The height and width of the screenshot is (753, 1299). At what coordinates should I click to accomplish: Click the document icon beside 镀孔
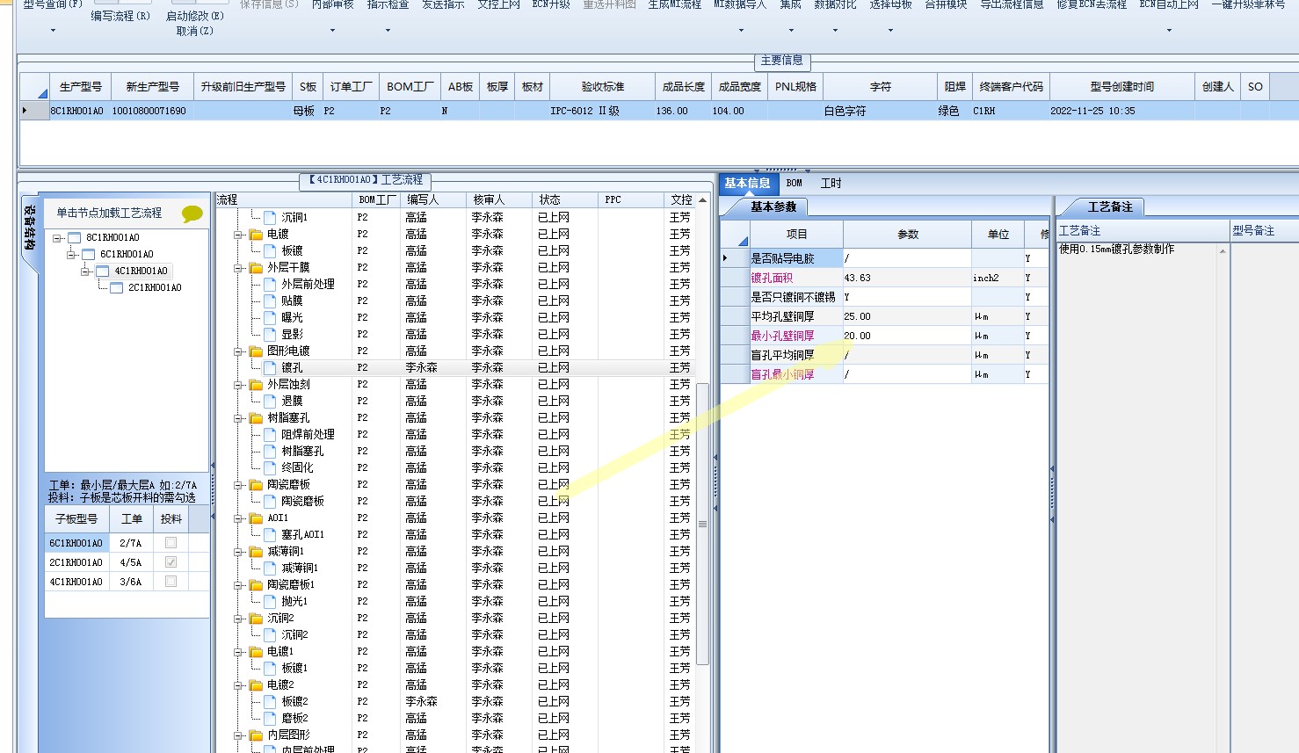270,367
